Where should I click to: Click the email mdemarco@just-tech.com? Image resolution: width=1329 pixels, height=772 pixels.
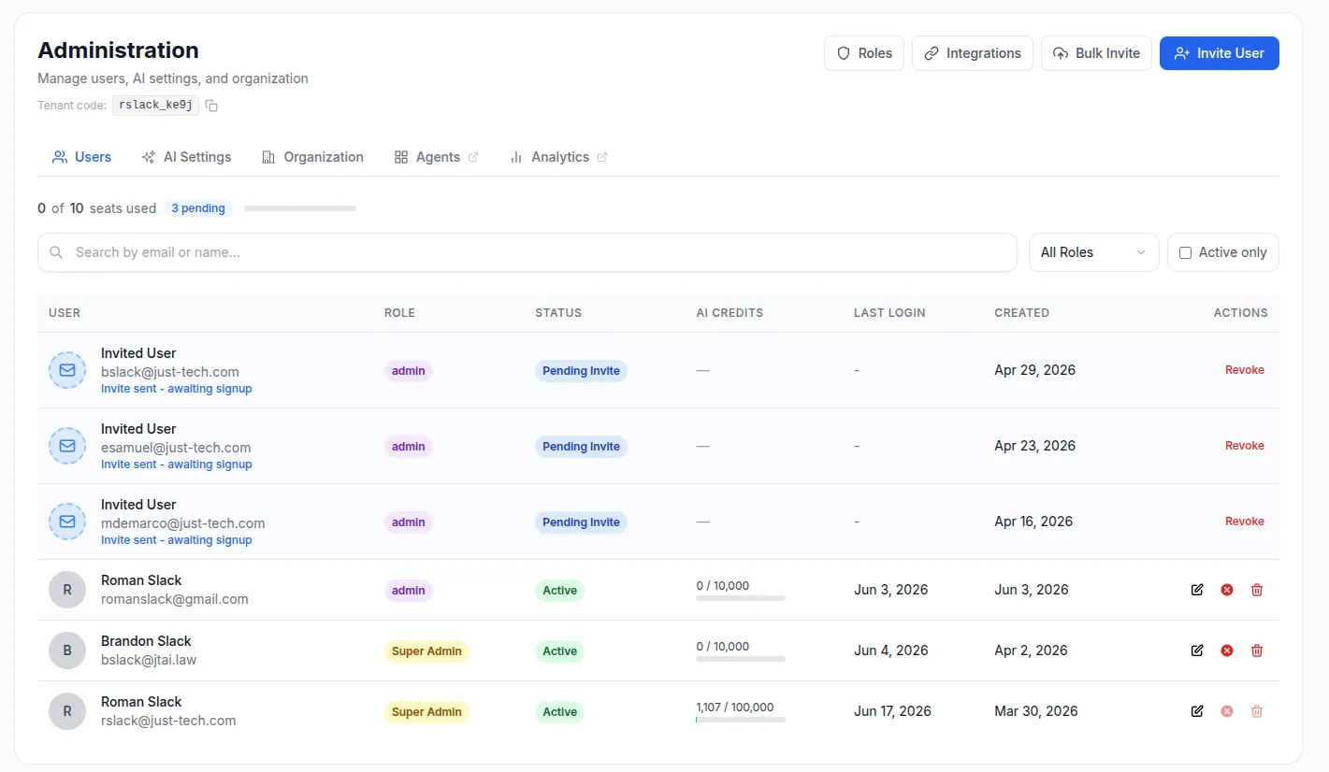pos(183,523)
